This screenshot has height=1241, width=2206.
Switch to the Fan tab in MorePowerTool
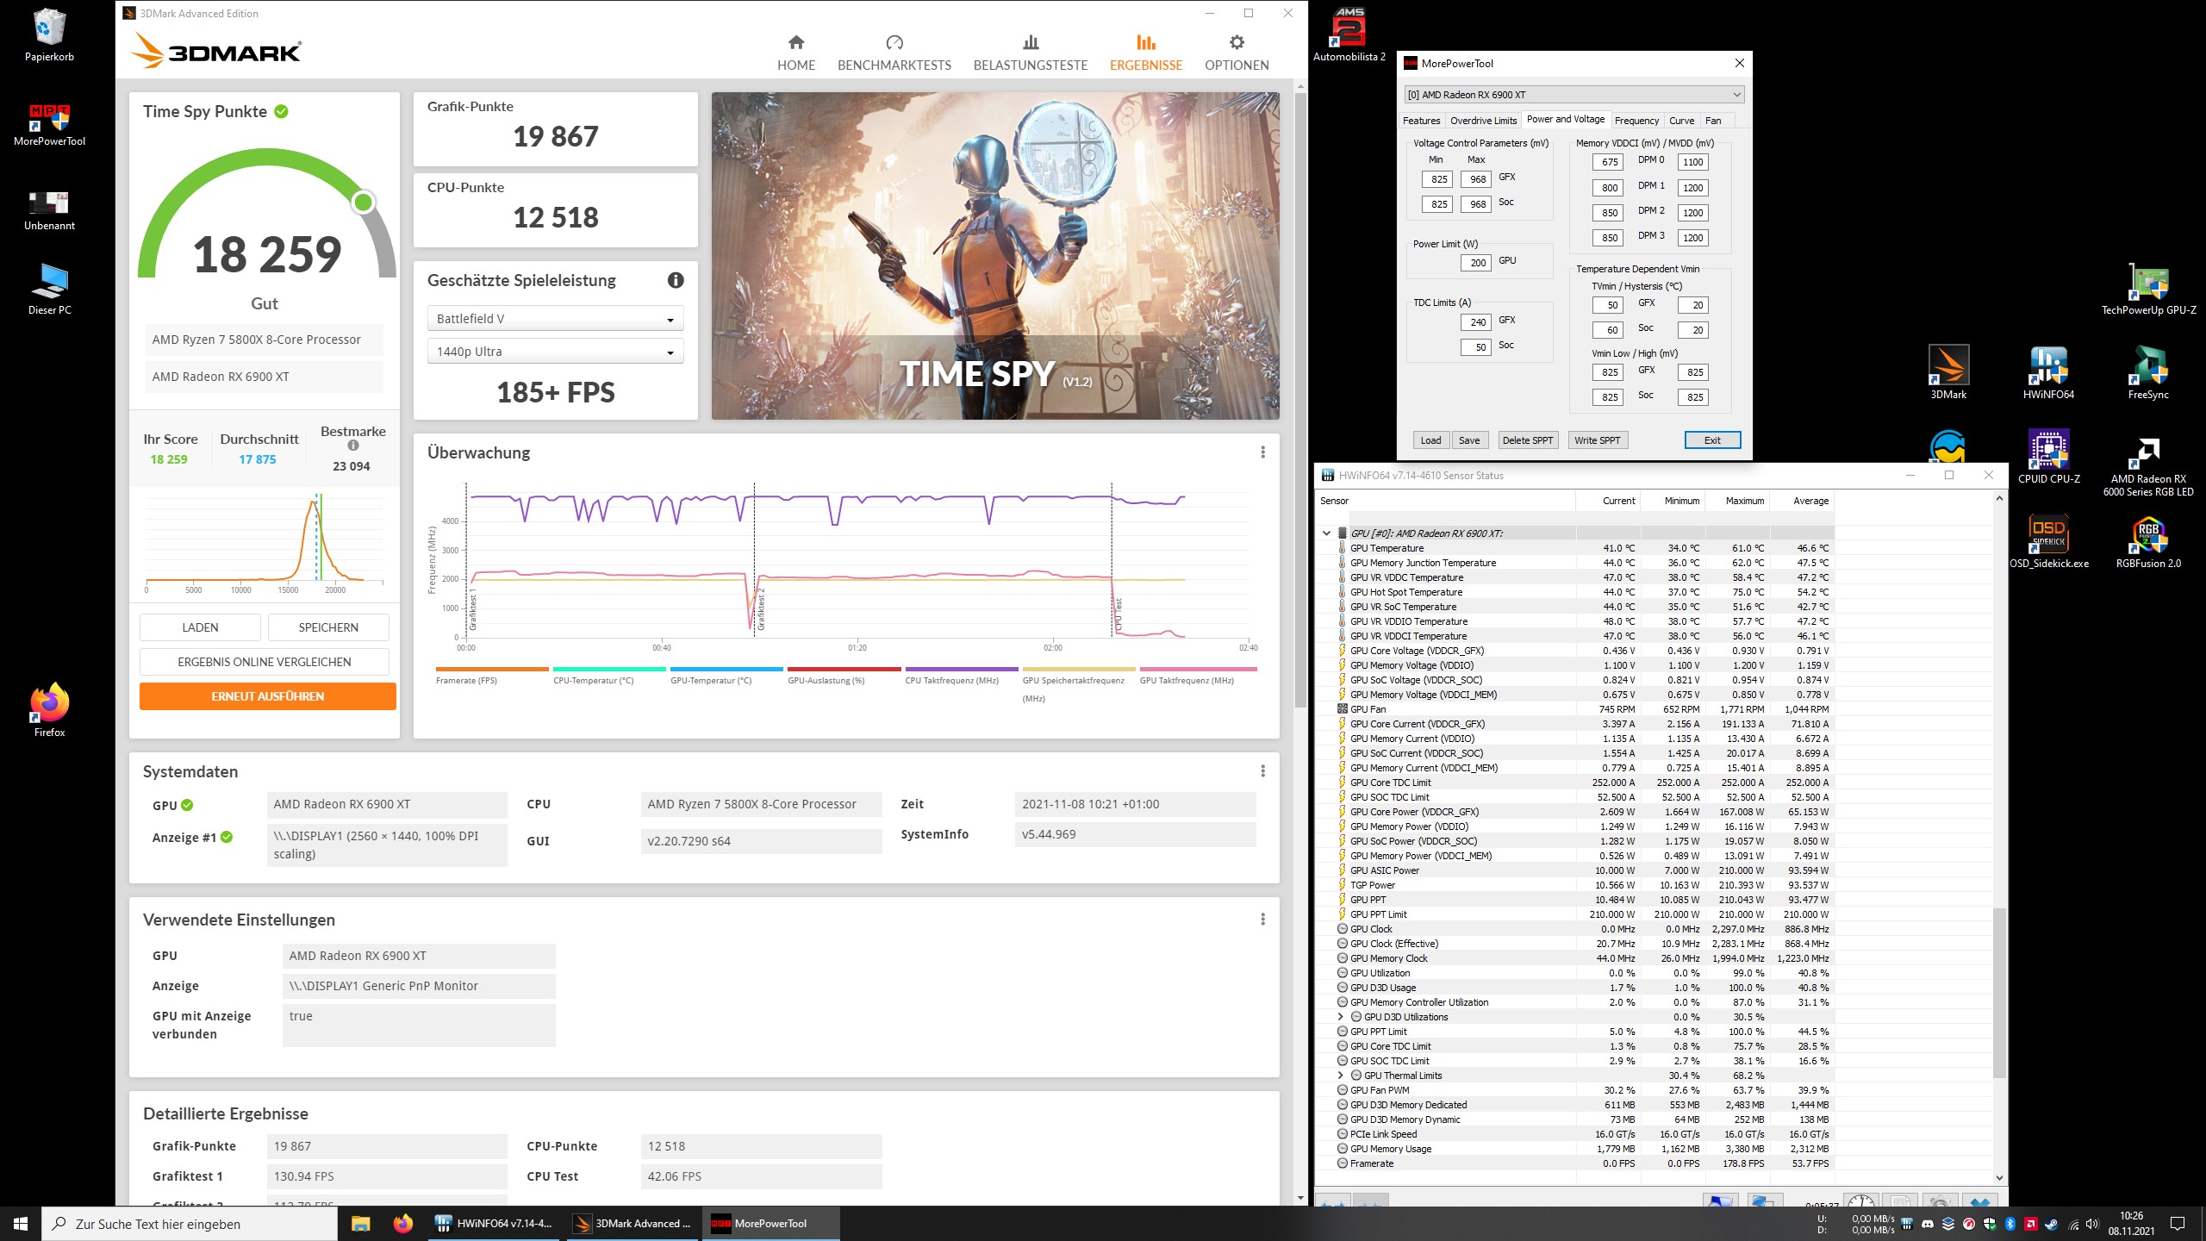click(x=1713, y=121)
